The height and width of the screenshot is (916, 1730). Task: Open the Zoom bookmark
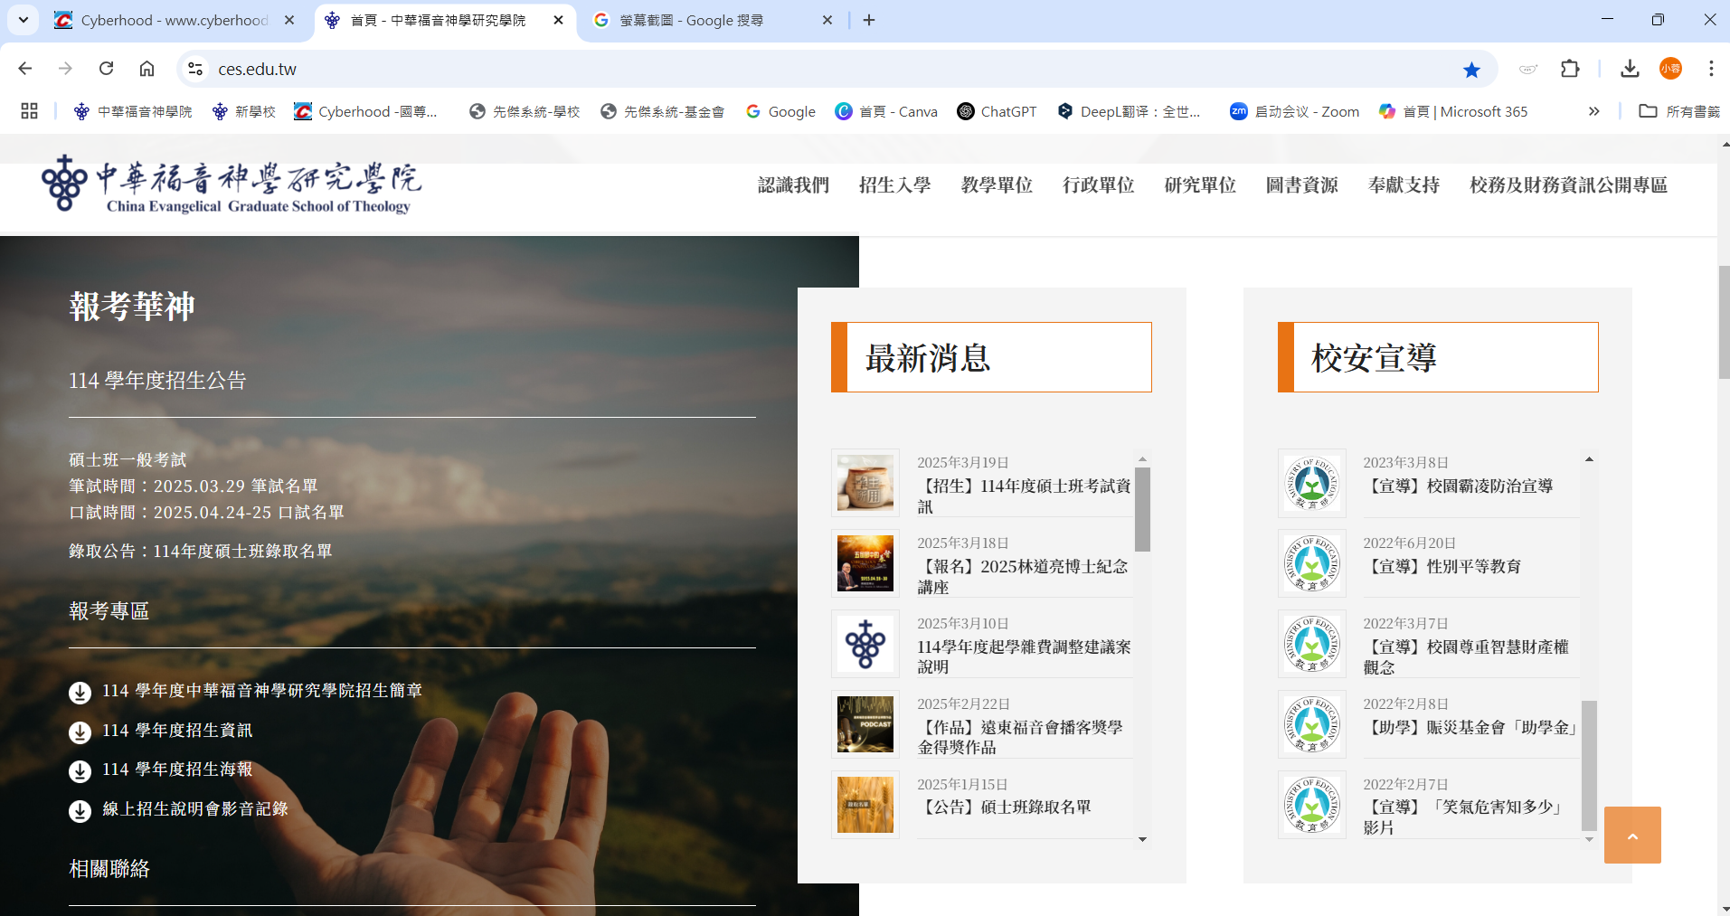point(1295,111)
